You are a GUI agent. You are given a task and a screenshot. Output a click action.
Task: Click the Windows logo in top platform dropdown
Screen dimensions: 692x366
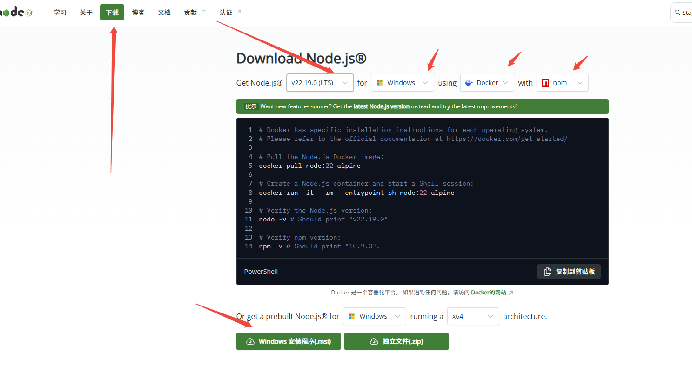tap(379, 83)
